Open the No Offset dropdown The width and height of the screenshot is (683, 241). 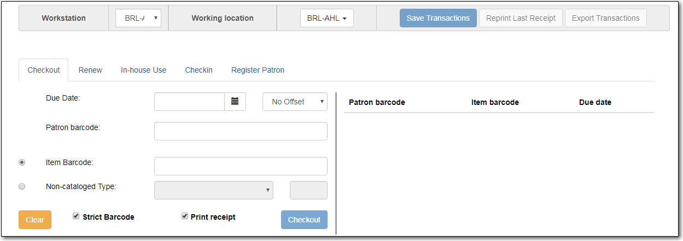(295, 102)
